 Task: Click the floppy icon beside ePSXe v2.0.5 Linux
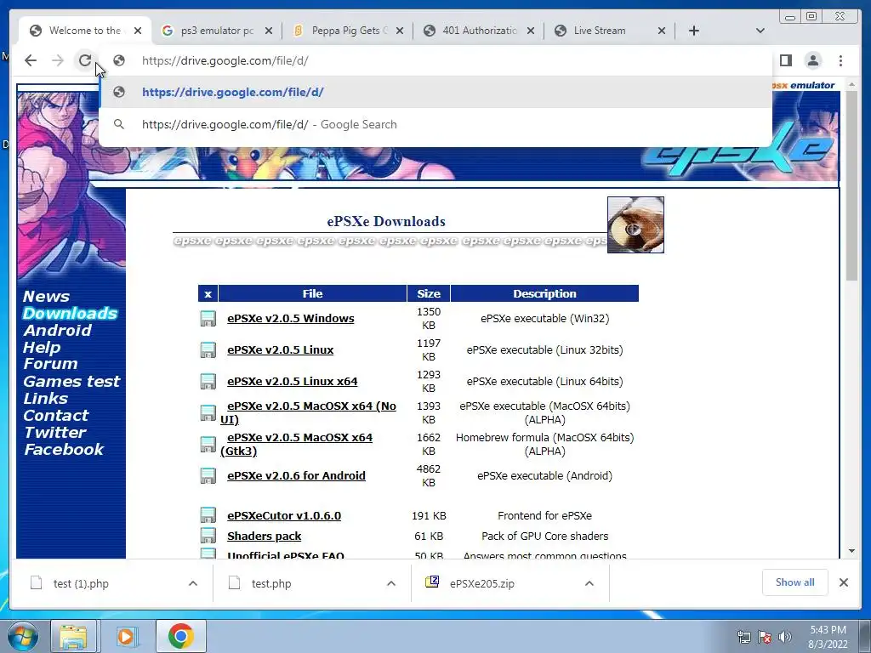(208, 349)
